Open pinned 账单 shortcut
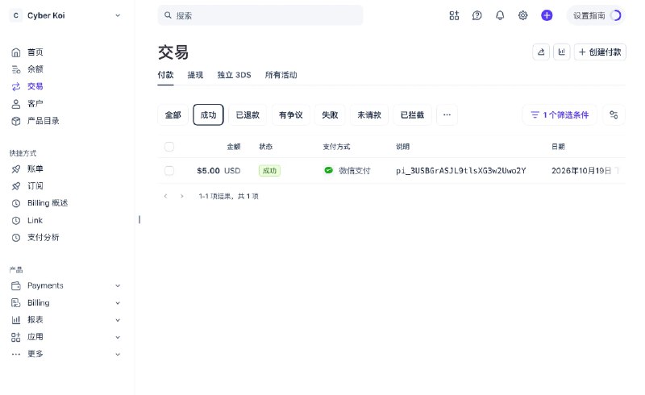Image resolution: width=645 pixels, height=395 pixels. pyautogui.click(x=35, y=168)
